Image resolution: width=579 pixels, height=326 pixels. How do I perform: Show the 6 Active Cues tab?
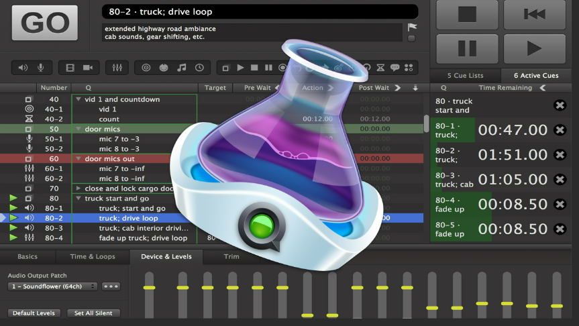pyautogui.click(x=536, y=75)
